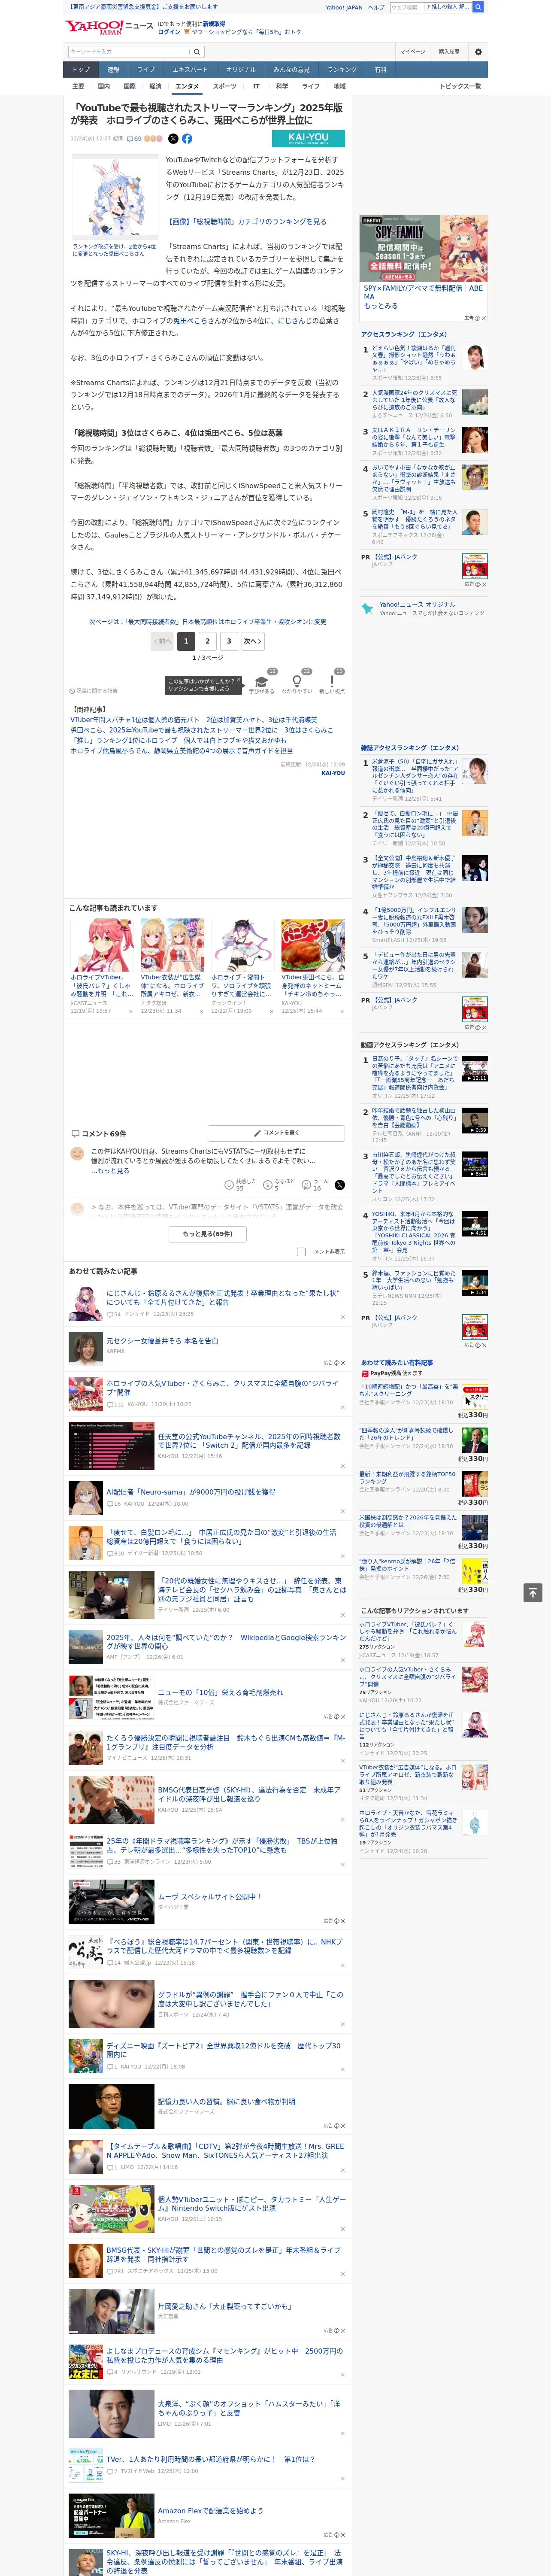Switch to the ライブ tab

click(146, 70)
